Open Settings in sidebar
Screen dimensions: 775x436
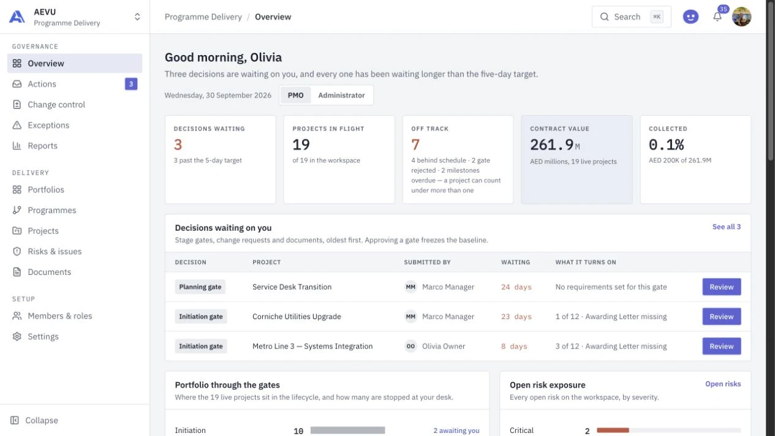[75, 337]
